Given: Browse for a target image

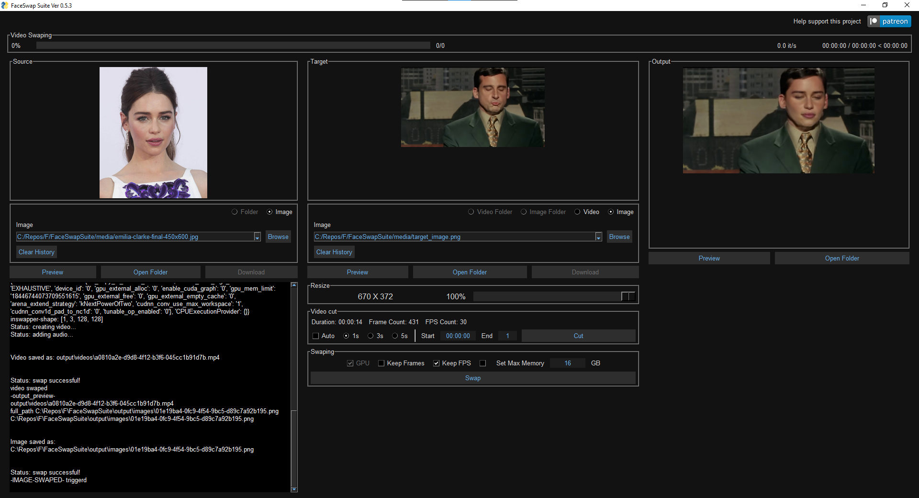Looking at the screenshot, I should coord(619,237).
